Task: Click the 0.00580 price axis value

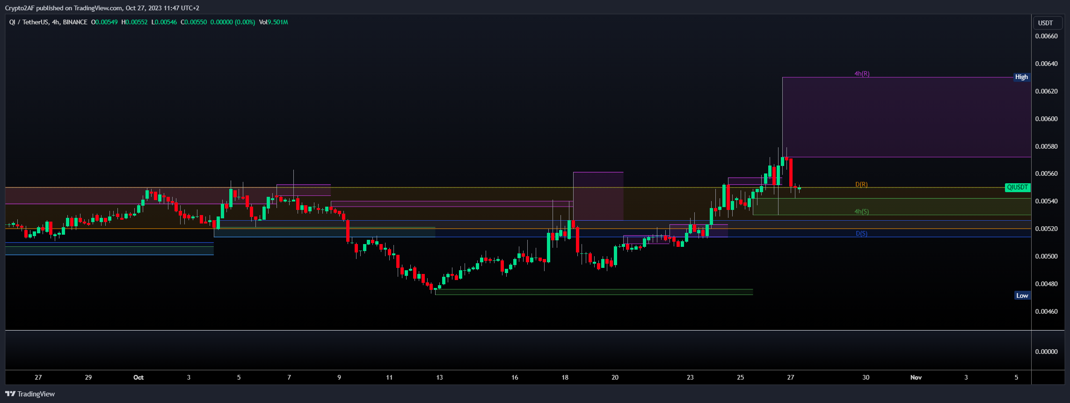Action: pos(1046,146)
